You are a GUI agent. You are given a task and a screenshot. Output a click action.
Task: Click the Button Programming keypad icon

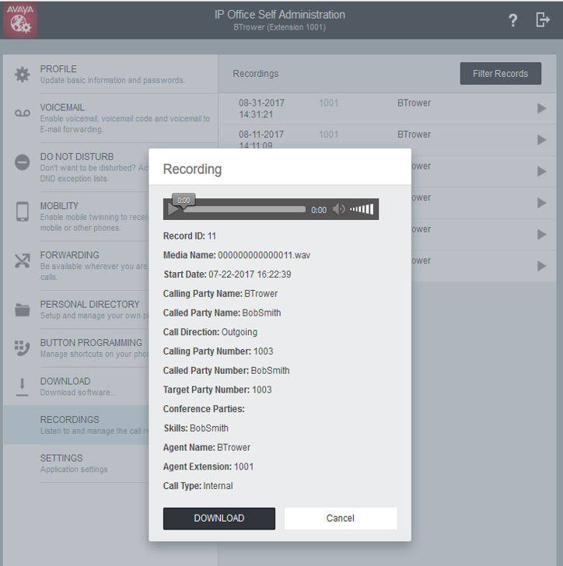click(23, 348)
